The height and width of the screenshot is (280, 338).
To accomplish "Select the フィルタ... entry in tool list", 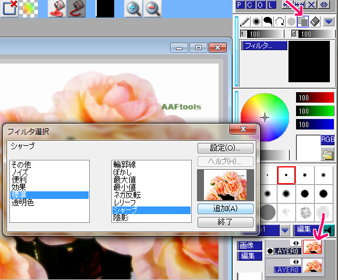I will click(x=264, y=45).
